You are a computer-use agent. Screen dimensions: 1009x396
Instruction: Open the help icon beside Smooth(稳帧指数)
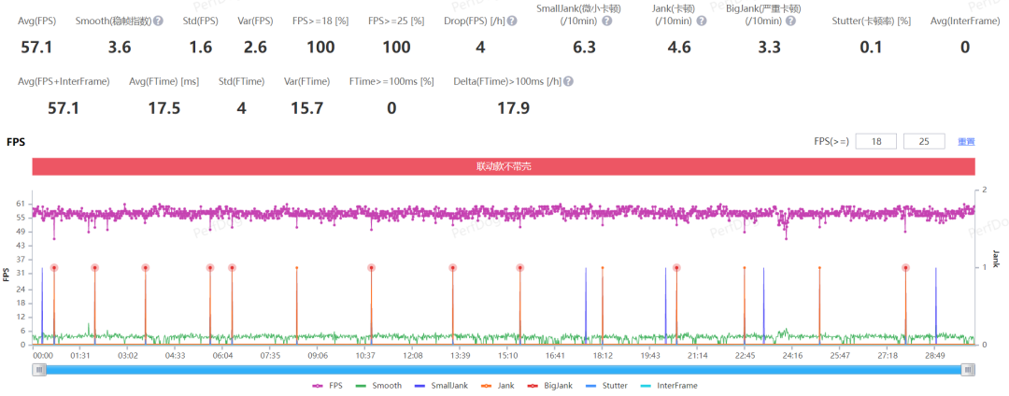[x=158, y=21]
